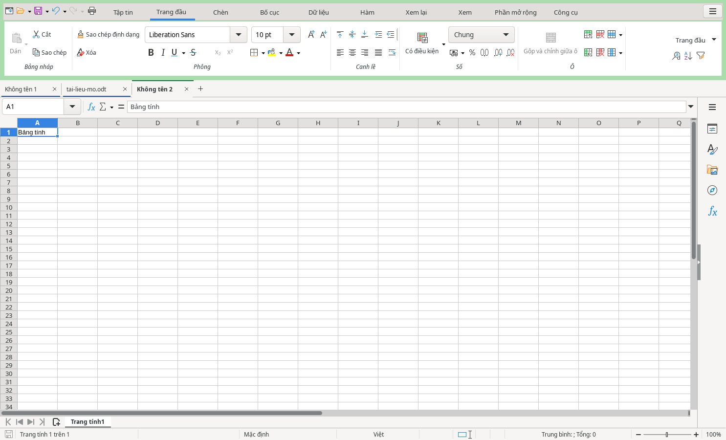Toggle bold formatting
Image resolution: width=726 pixels, height=440 pixels.
151,52
